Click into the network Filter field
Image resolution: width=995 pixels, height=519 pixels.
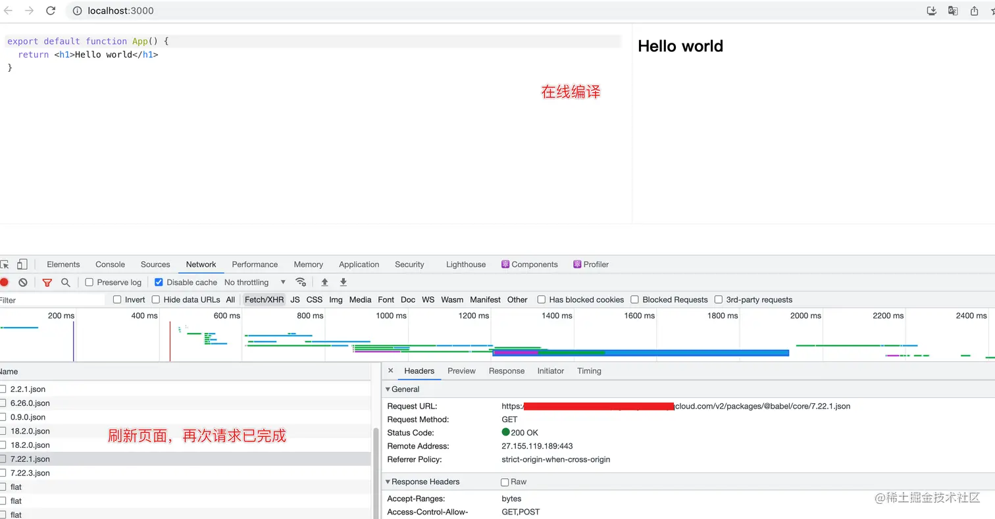tap(53, 299)
